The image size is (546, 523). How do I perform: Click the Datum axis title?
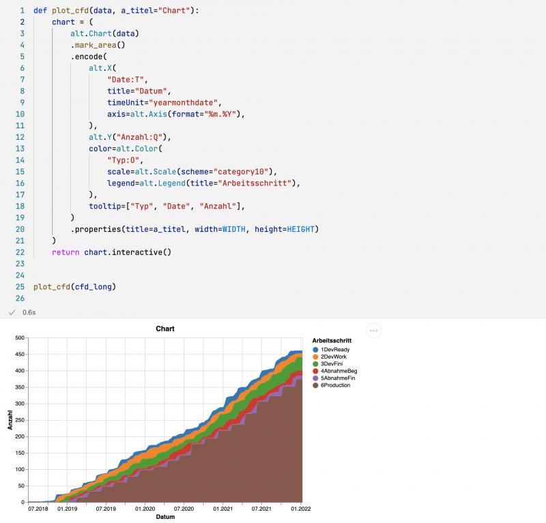tap(165, 516)
